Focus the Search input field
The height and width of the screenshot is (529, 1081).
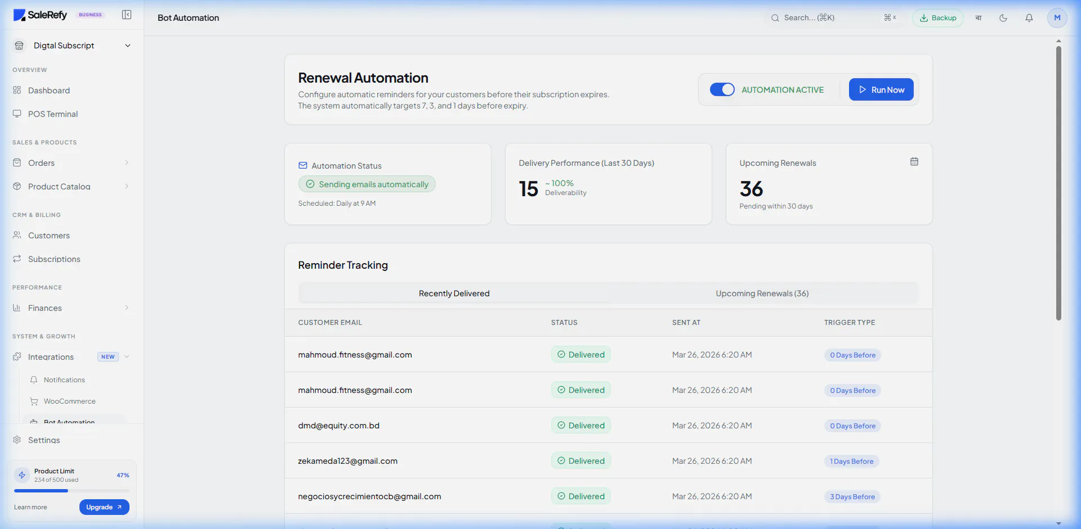point(833,18)
